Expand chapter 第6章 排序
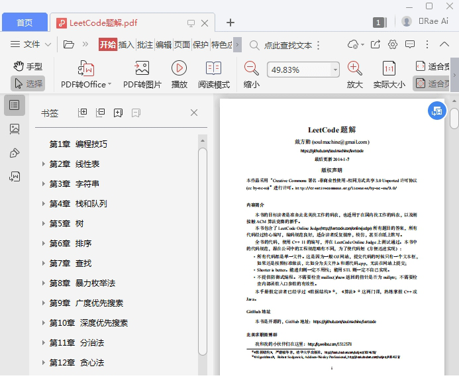459x390 pixels. [43, 244]
